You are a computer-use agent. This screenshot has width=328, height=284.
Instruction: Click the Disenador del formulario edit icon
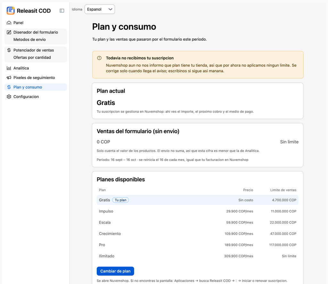pyautogui.click(x=9, y=32)
